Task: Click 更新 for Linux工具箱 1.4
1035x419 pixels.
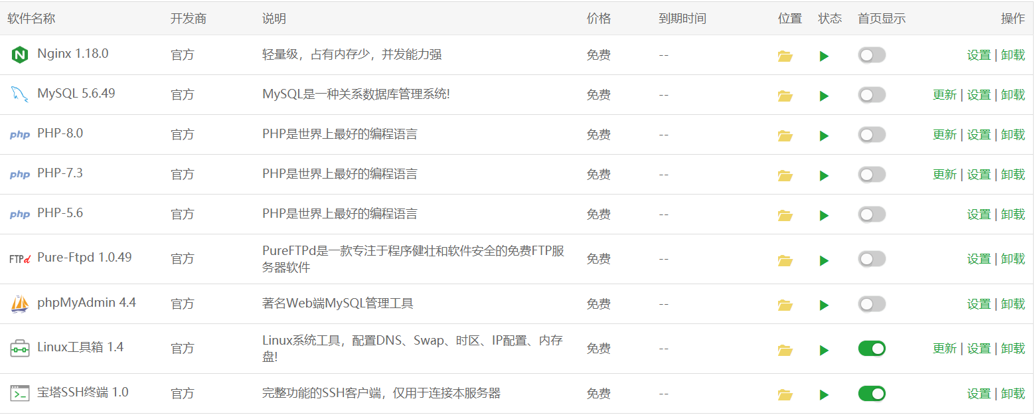Action: tap(945, 349)
